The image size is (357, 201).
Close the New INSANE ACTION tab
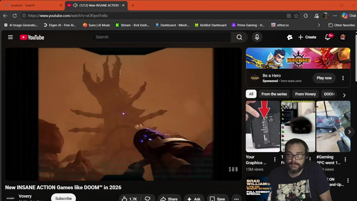click(123, 5)
